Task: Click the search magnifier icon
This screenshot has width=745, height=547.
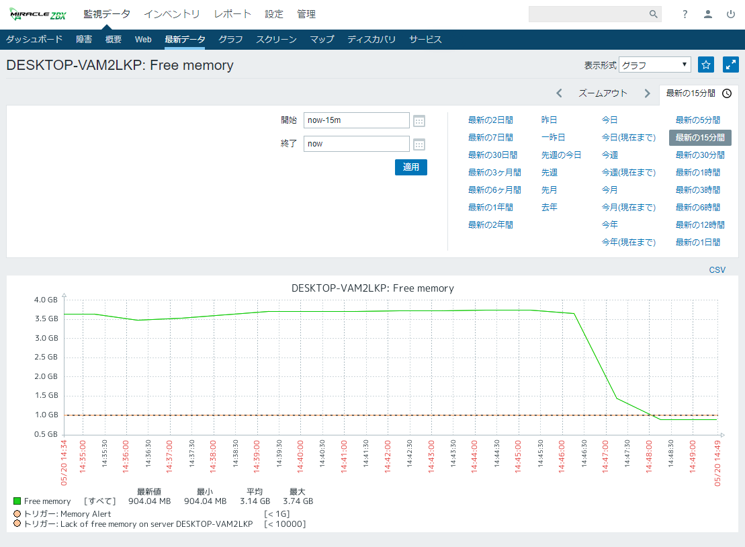Action: coord(653,14)
